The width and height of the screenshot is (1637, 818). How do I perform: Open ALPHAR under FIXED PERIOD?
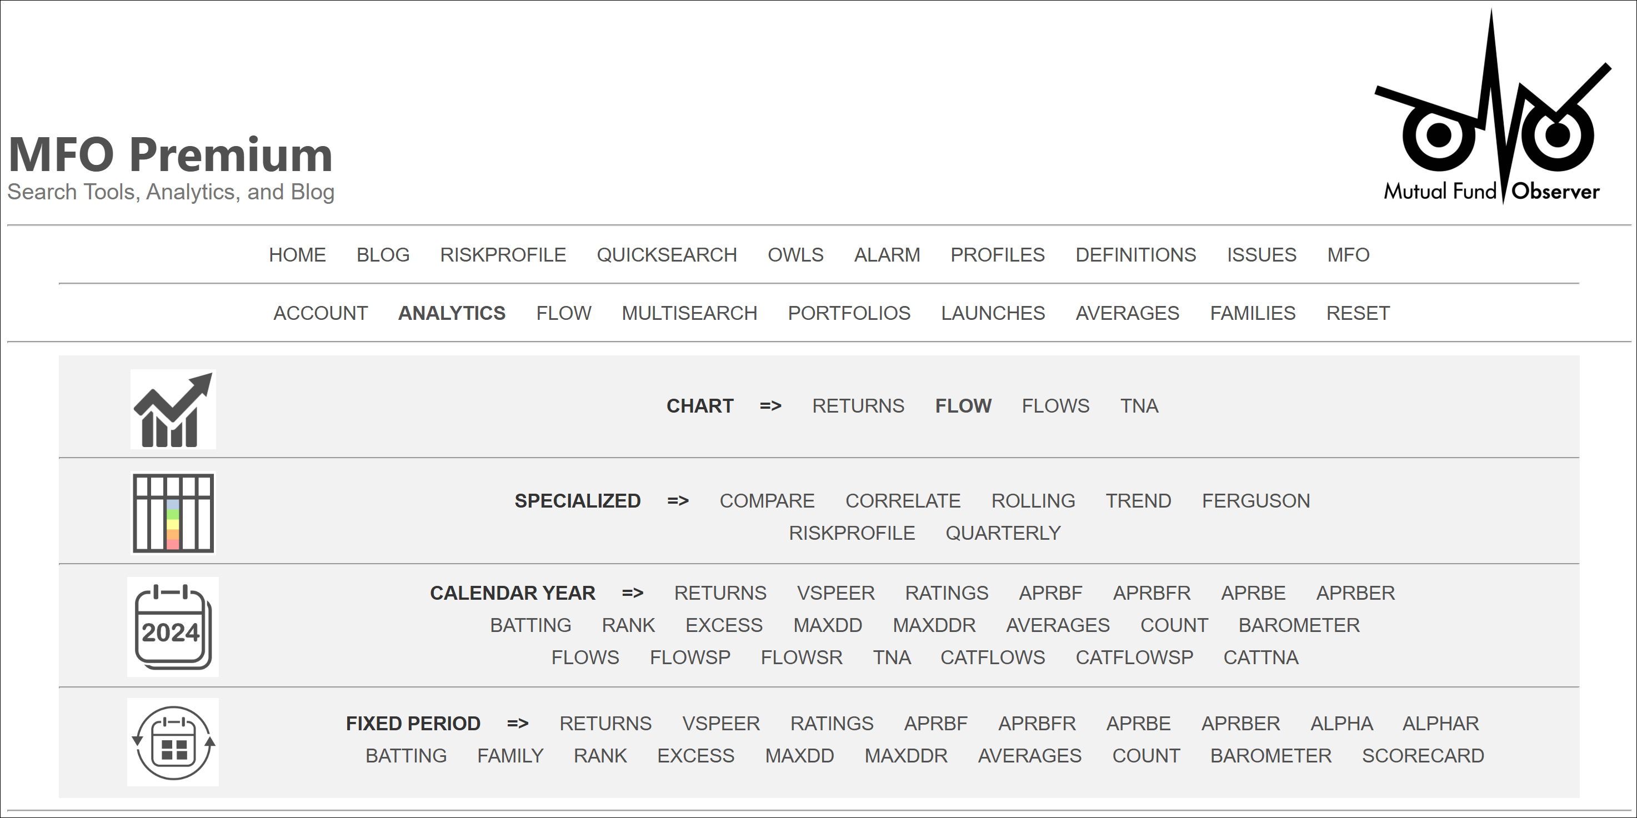pos(1440,724)
